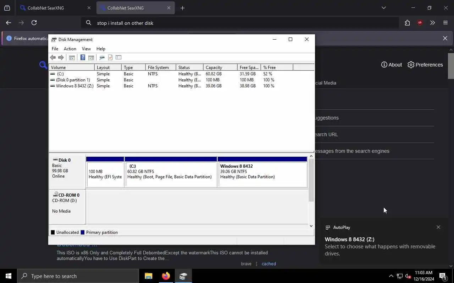Sort by Volume column header

click(72, 67)
